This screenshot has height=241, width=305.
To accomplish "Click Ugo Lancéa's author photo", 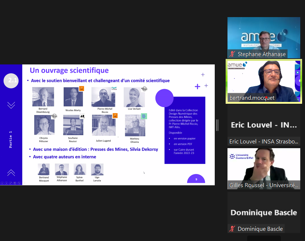I will point(97,169).
